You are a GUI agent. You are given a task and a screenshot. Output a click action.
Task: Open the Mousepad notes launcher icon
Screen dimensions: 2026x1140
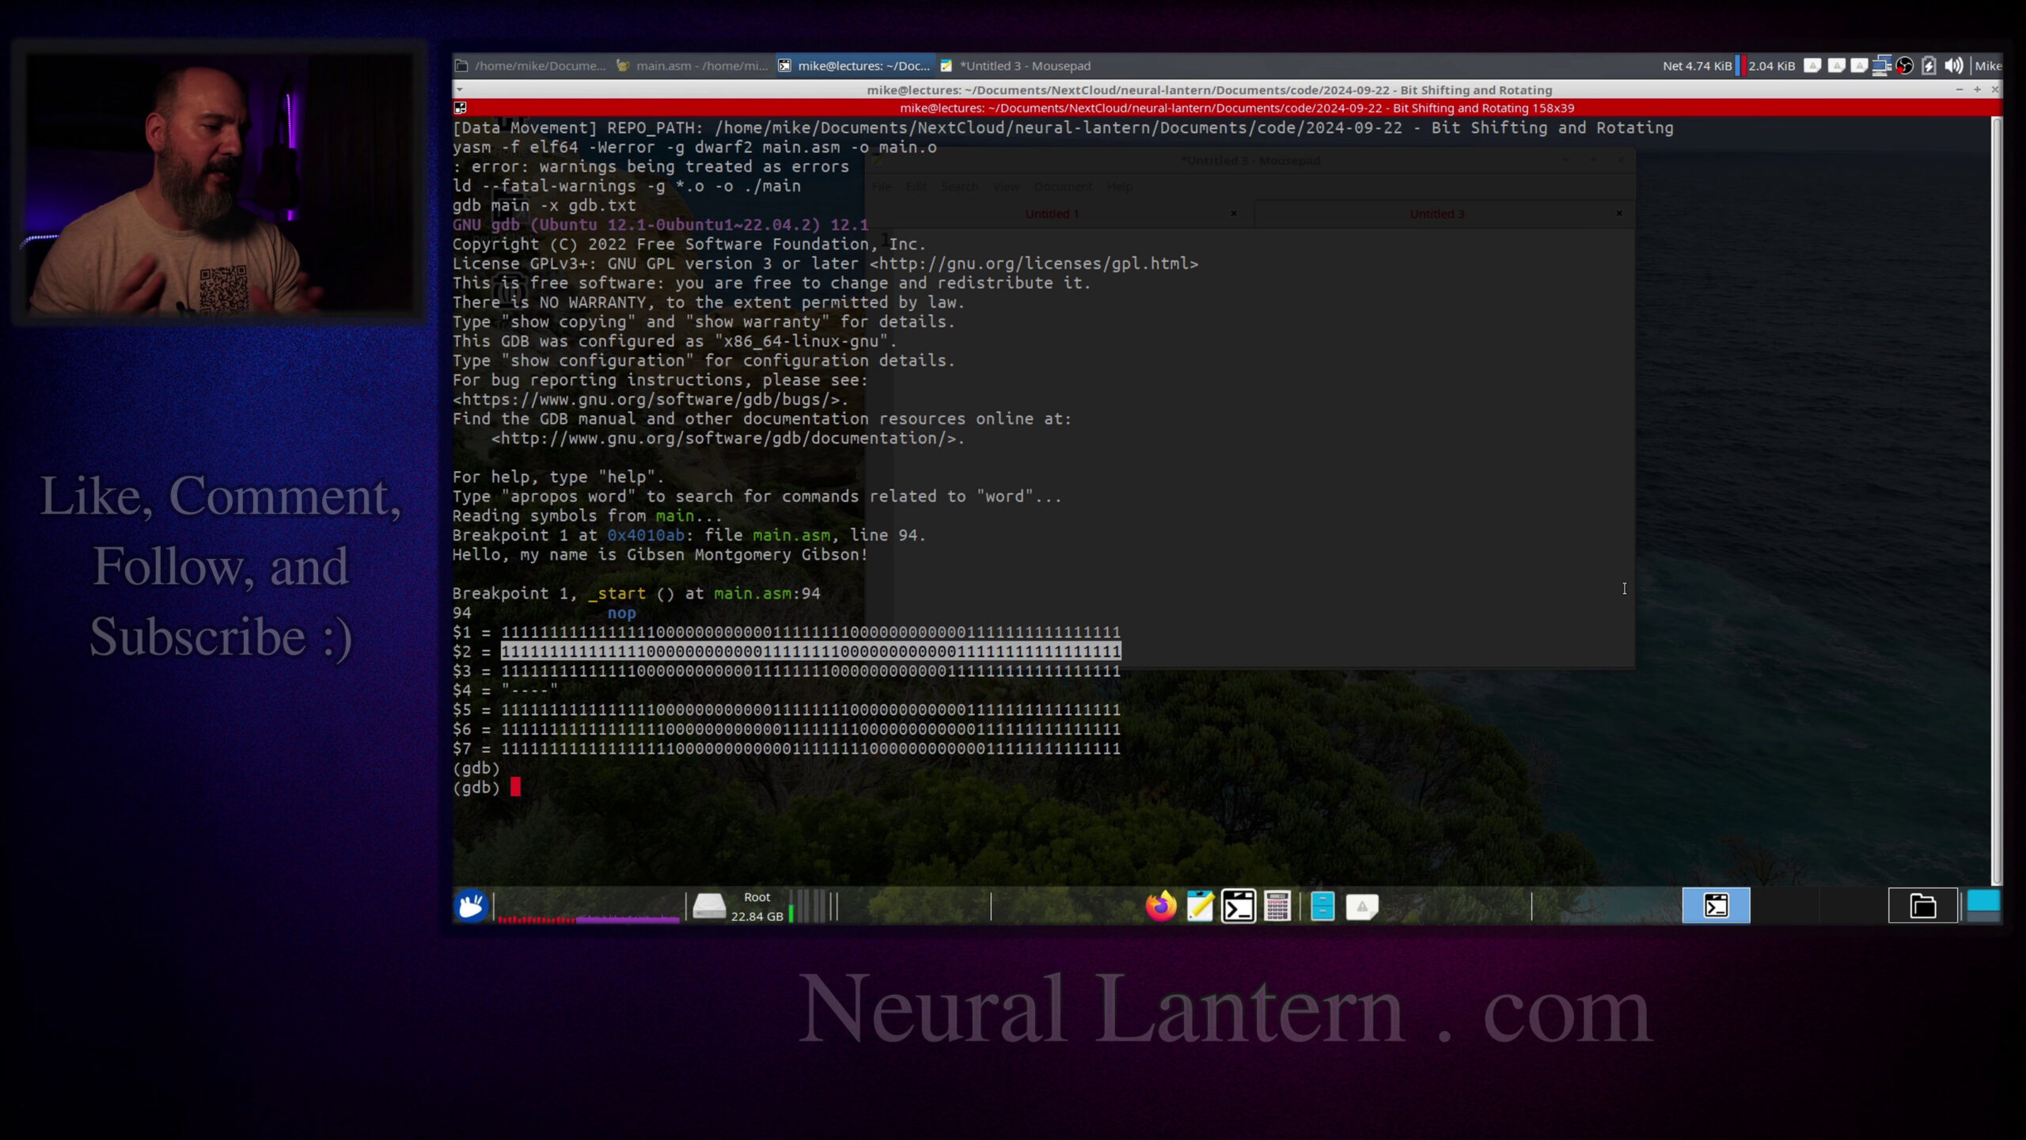coord(1200,906)
